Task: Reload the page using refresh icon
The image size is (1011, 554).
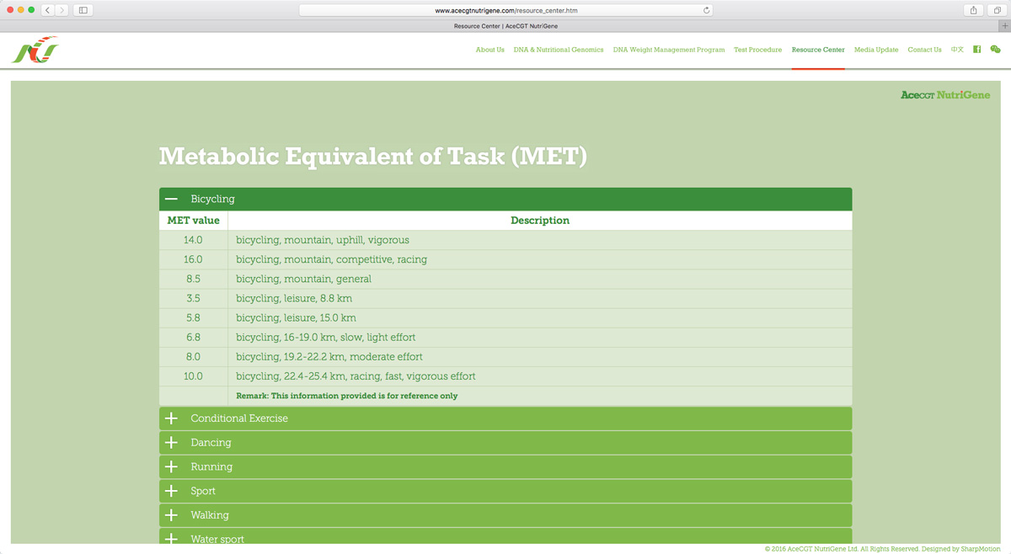Action: [706, 10]
